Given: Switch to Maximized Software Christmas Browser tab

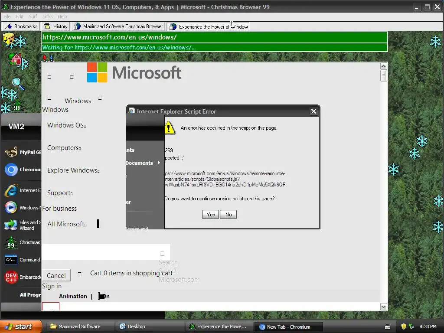Looking at the screenshot, I should point(118,26).
